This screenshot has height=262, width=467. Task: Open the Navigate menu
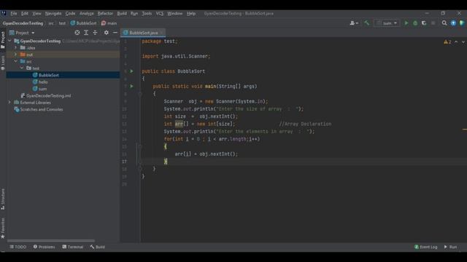coord(53,13)
